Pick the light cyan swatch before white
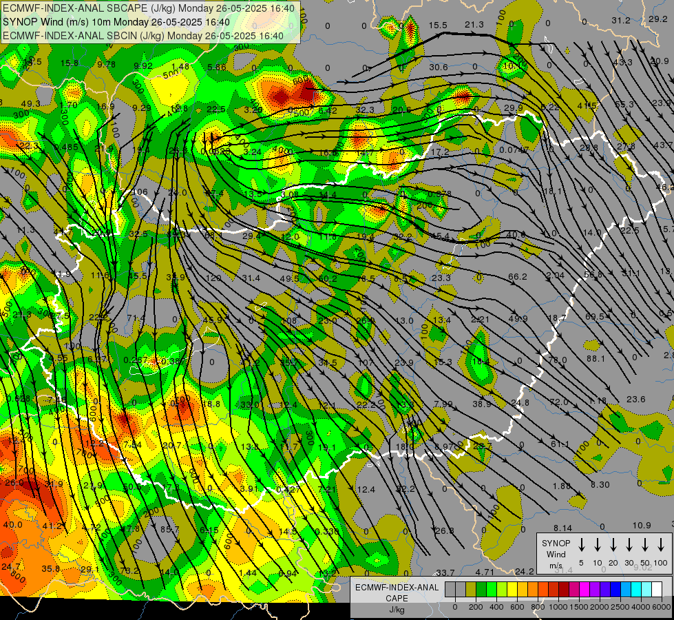674x620 pixels. coord(646,589)
